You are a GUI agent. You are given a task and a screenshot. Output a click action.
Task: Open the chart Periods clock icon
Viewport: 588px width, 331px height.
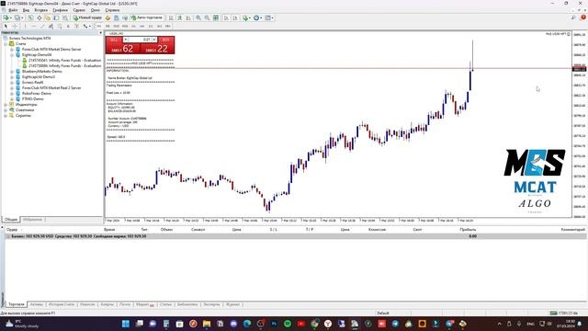pyautogui.click(x=257, y=17)
